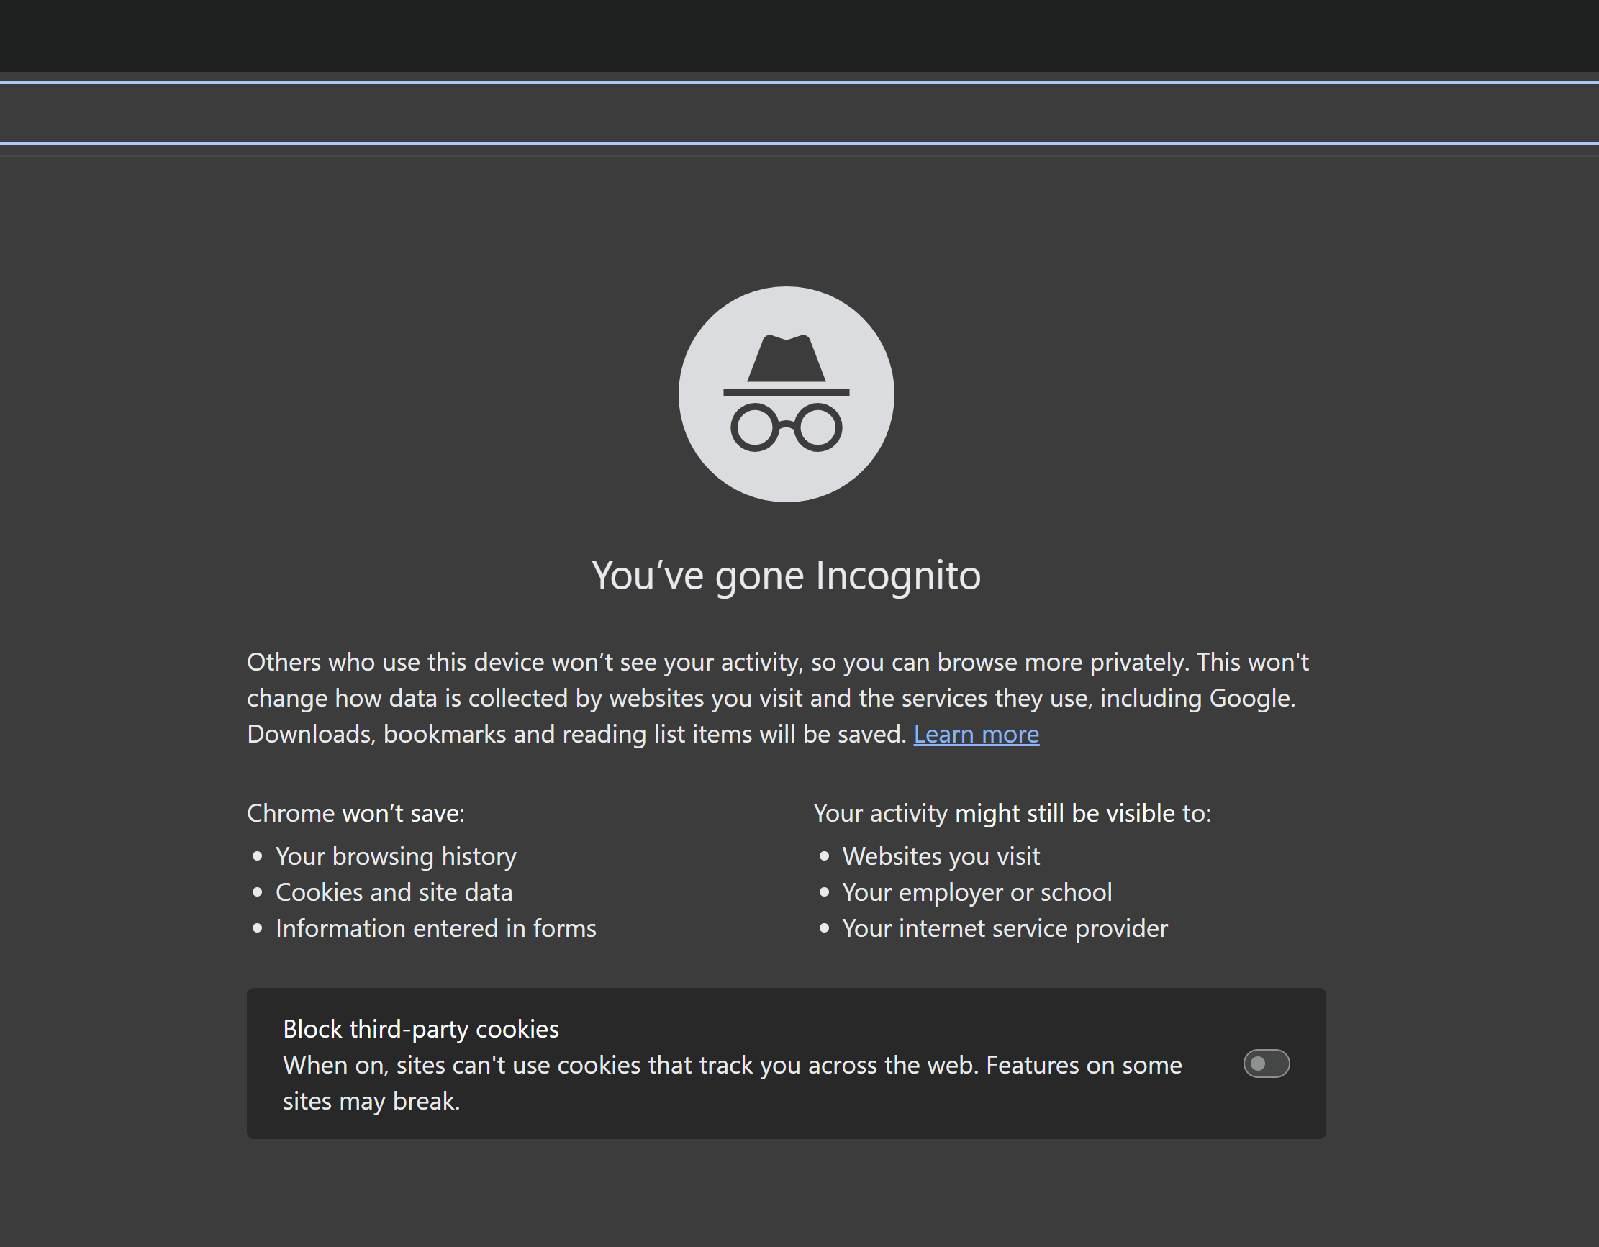The image size is (1599, 1247).
Task: Select "Your internet service provider" list item
Action: pyautogui.click(x=1005, y=928)
